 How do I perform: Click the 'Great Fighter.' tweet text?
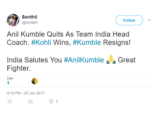pos(127,60)
